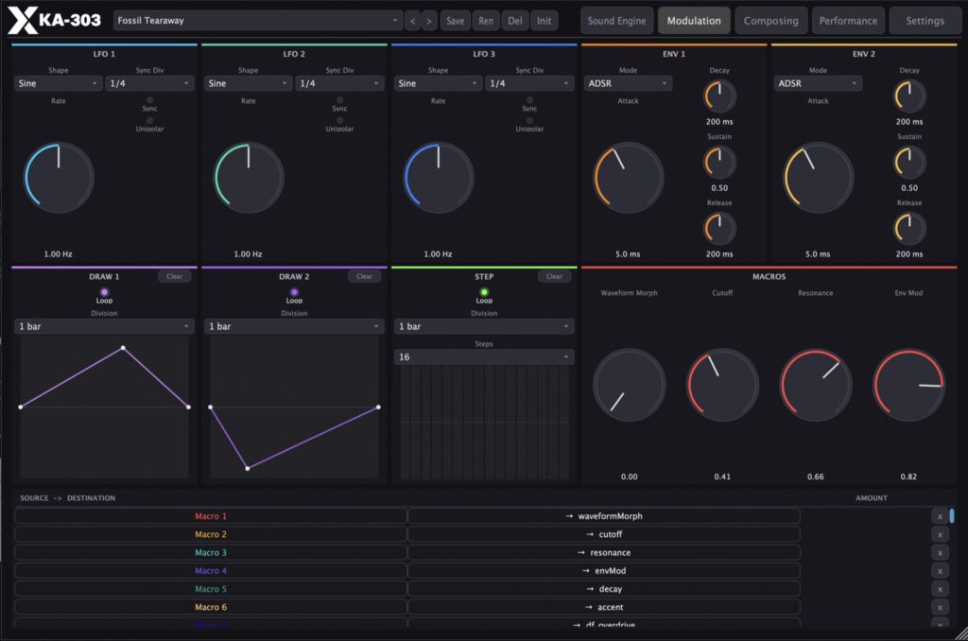Image resolution: width=968 pixels, height=641 pixels.
Task: Click the LFO 3 Rate knob
Action: [x=439, y=178]
